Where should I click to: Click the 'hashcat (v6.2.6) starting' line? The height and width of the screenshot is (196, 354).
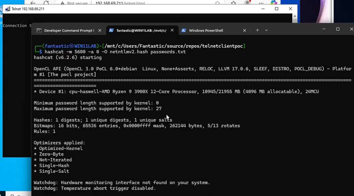(x=68, y=58)
